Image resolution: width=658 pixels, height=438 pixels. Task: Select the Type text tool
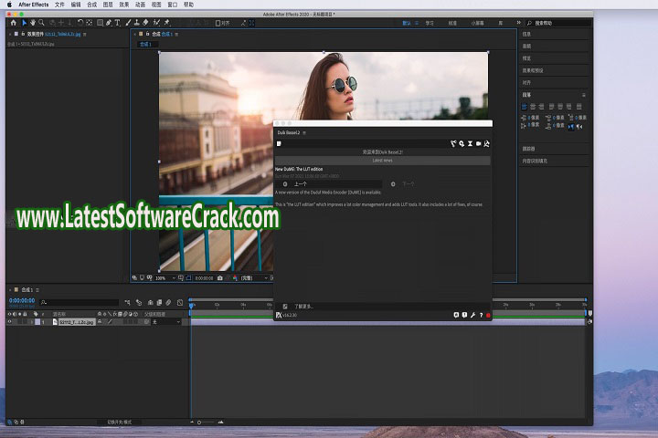(118, 23)
